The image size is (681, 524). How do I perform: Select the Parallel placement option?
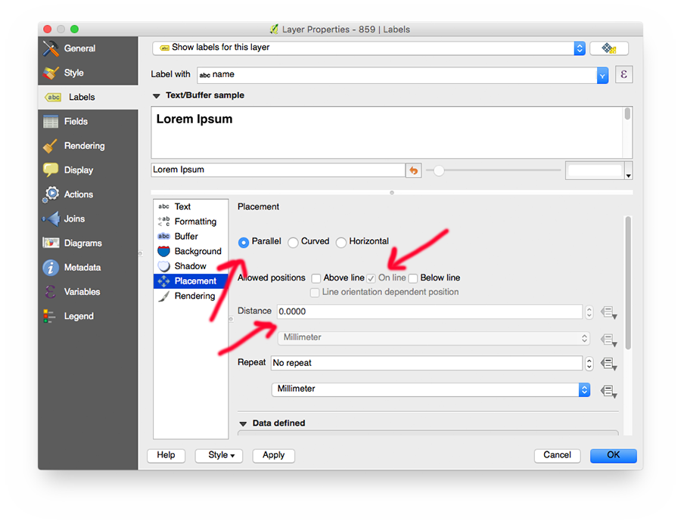(260, 241)
